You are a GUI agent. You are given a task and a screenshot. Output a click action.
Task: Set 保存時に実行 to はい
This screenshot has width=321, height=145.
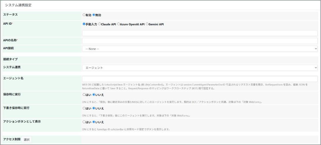(x=84, y=95)
